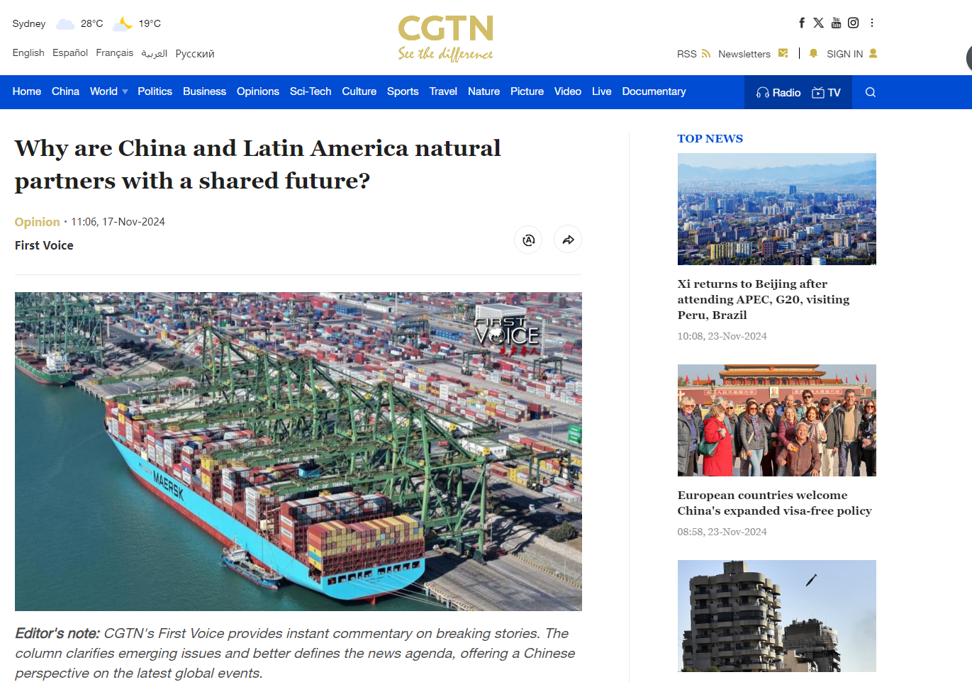Click the notification bell icon
Screen dimensions: 972x682
coord(813,53)
